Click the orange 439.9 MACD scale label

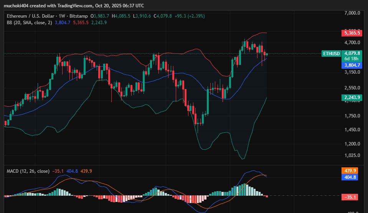[350, 171]
